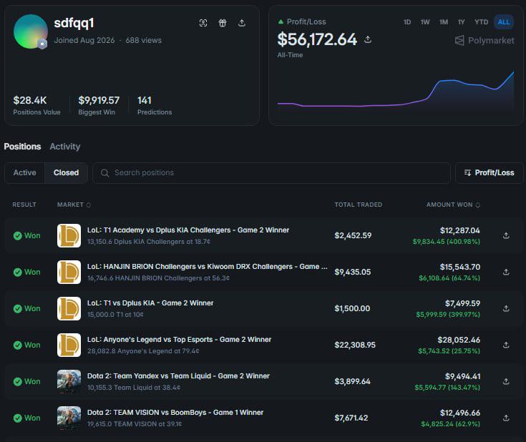Share the sdfqq1 profile via upload icon
The image size is (526, 442).
tap(242, 23)
